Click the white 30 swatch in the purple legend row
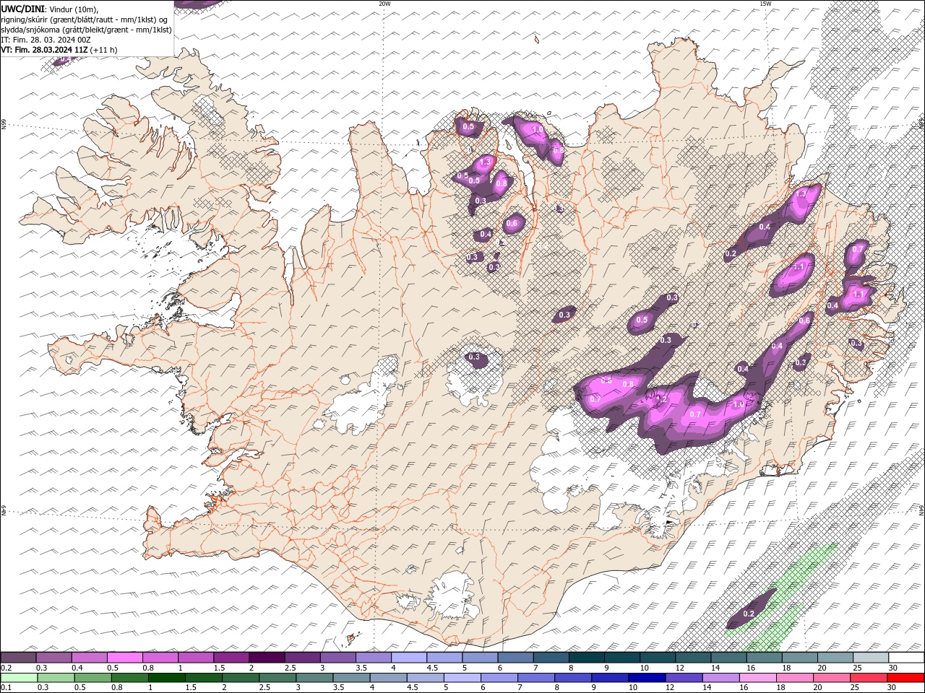Screen dimensions: 925x693 click(905, 658)
